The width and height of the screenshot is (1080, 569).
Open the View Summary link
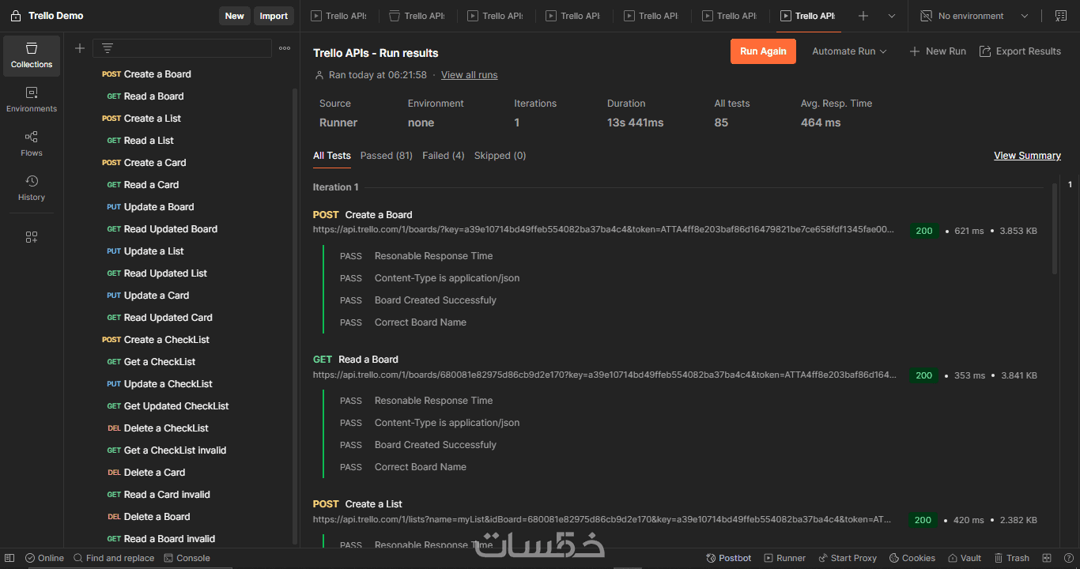(1028, 156)
